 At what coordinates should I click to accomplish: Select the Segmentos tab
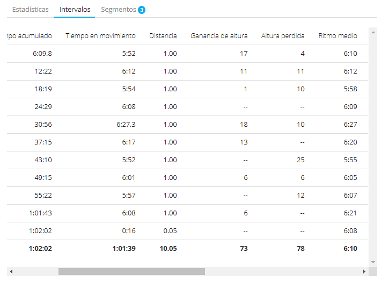pos(118,10)
